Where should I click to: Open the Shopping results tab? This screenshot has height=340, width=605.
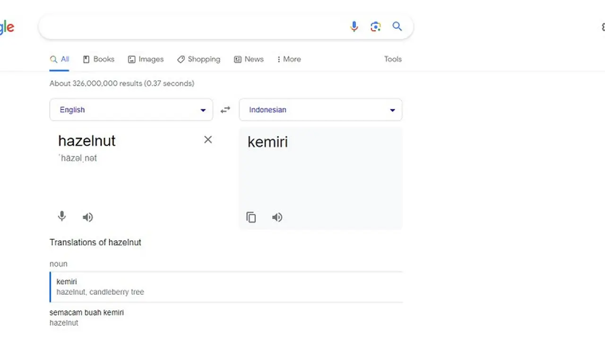pyautogui.click(x=199, y=59)
